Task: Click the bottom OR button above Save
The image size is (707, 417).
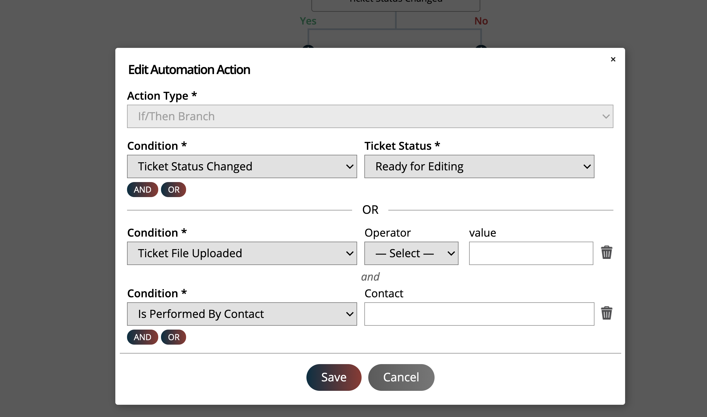Action: [x=174, y=337]
